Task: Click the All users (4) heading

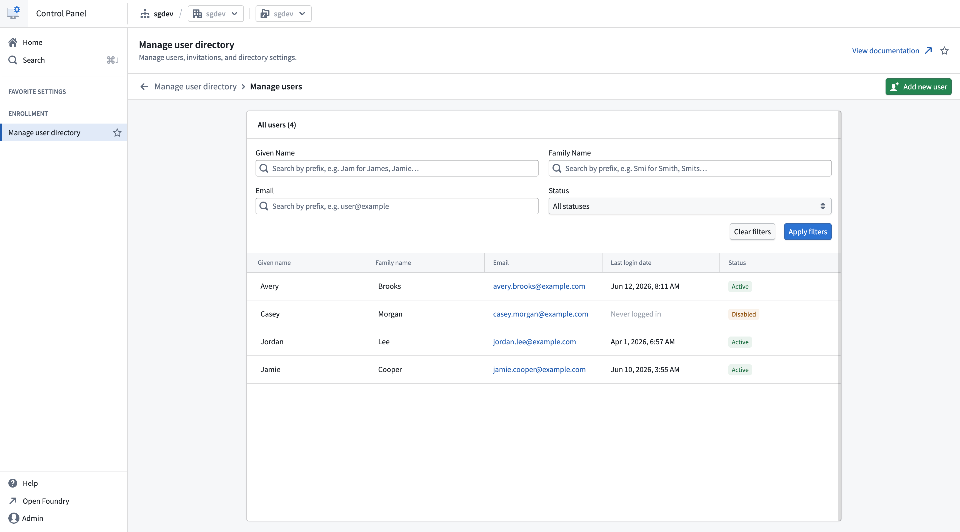Action: coord(276,125)
